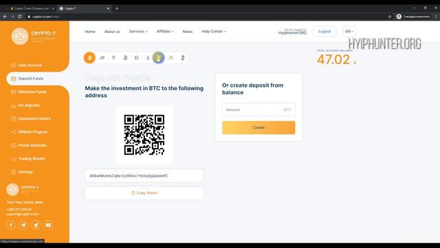440x248 pixels.
Task: Focus the Amount BTC input field
Action: tap(258, 110)
